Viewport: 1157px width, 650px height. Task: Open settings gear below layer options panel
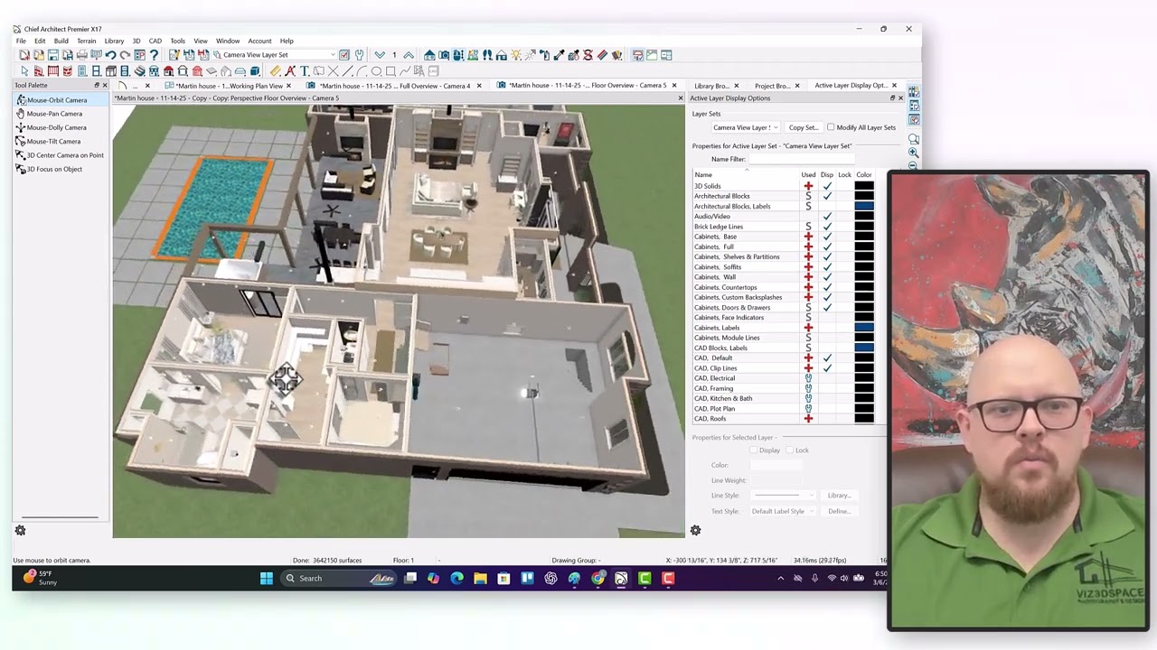point(695,531)
